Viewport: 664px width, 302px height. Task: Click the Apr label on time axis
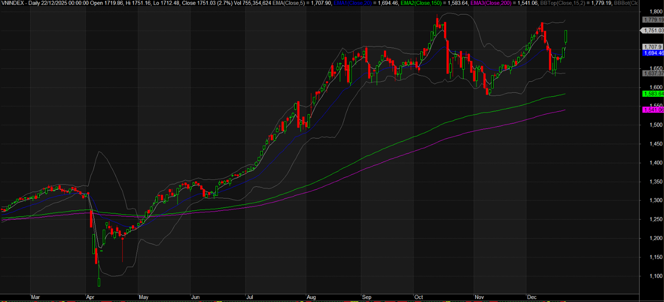pyautogui.click(x=90, y=297)
